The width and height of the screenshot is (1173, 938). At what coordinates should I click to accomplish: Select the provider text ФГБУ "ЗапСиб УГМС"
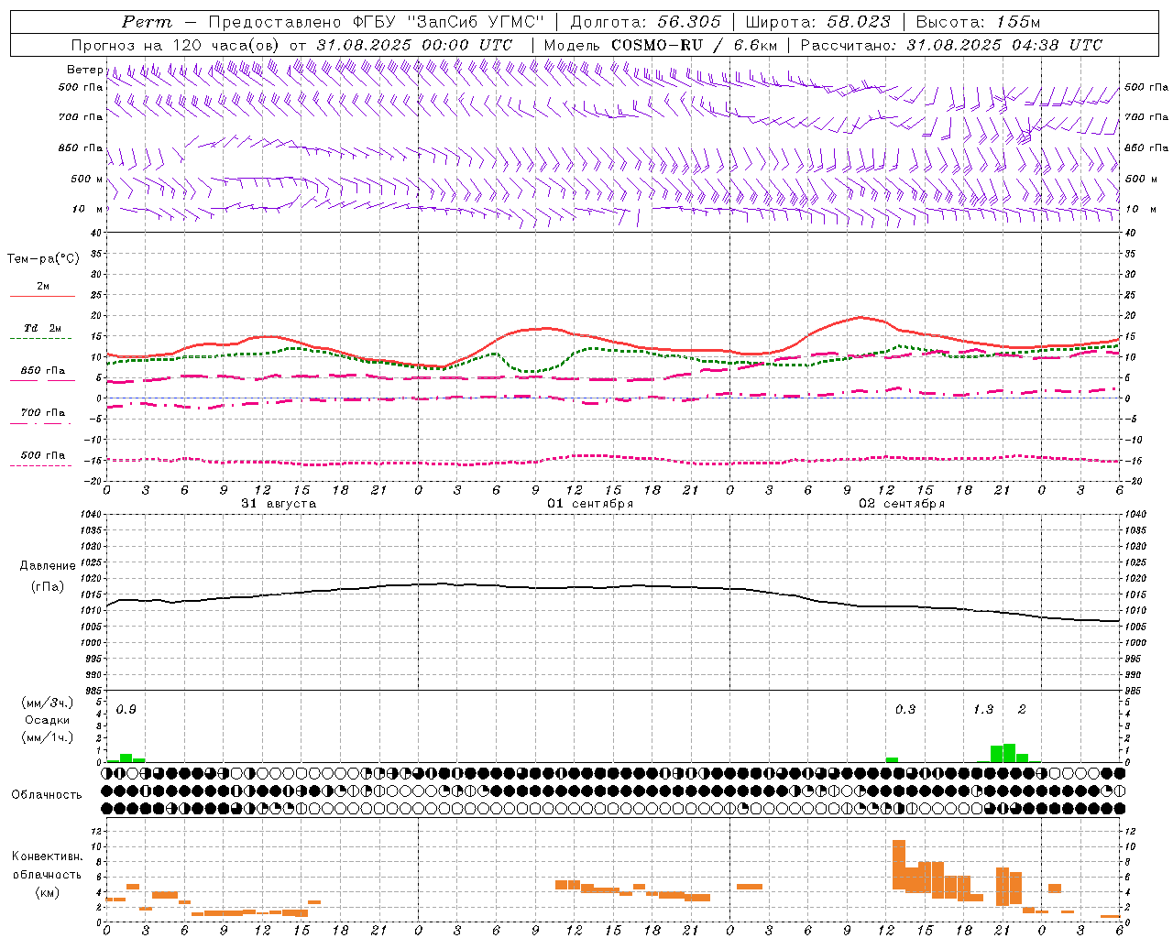[x=449, y=22]
